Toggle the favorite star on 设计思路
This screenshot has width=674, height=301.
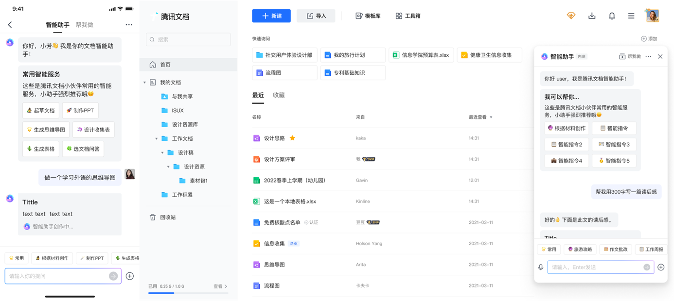292,138
